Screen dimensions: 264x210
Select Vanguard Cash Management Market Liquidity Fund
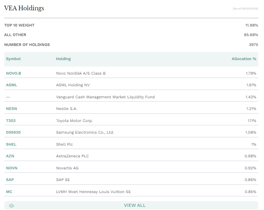pyautogui.click(x=105, y=97)
